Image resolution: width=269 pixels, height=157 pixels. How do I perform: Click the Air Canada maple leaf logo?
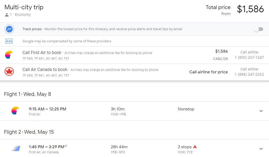tap(9, 72)
